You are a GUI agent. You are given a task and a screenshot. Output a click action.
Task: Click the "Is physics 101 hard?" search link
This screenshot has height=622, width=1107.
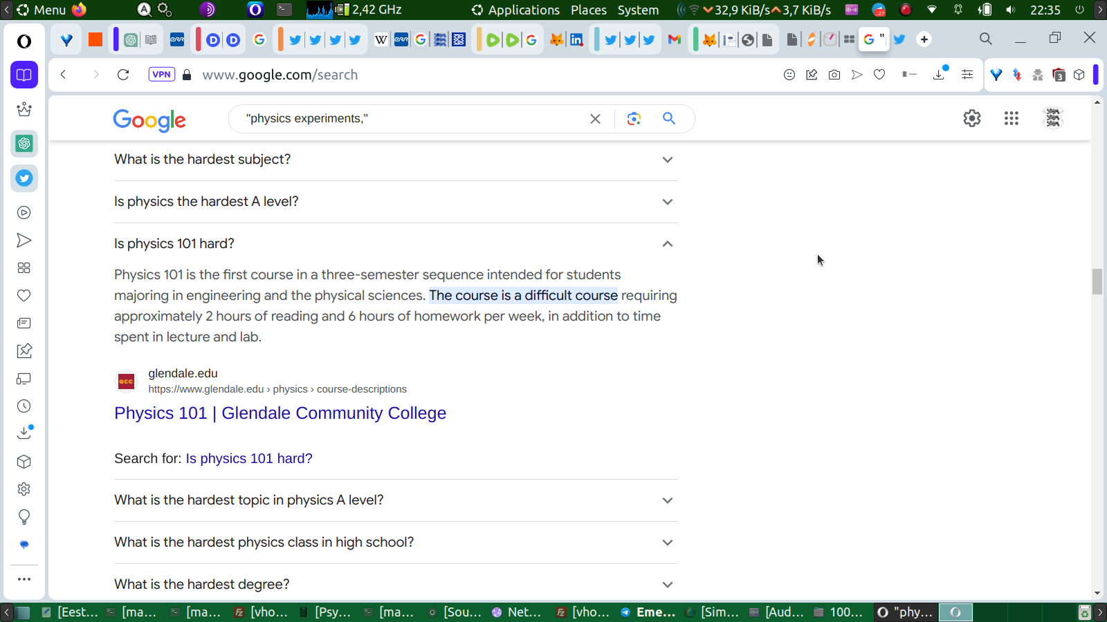pos(249,459)
